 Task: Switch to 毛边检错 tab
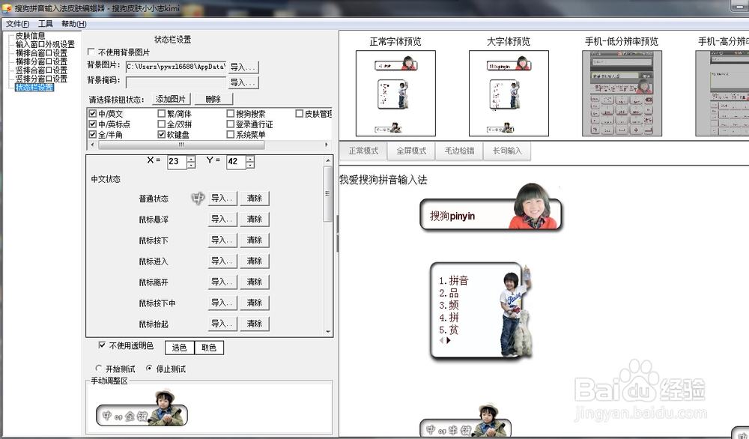[460, 151]
